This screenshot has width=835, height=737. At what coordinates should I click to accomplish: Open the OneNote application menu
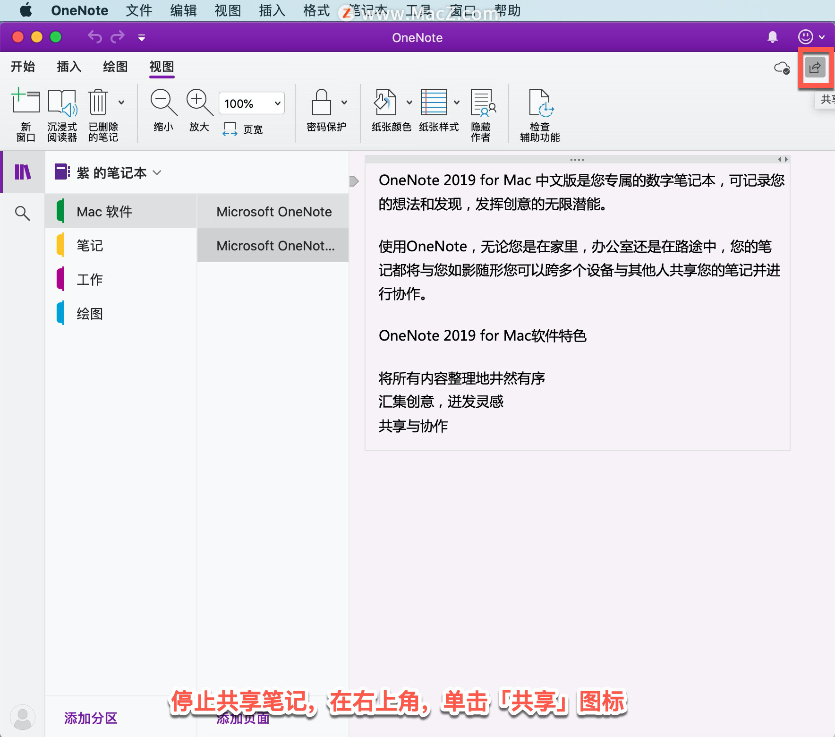point(79,10)
